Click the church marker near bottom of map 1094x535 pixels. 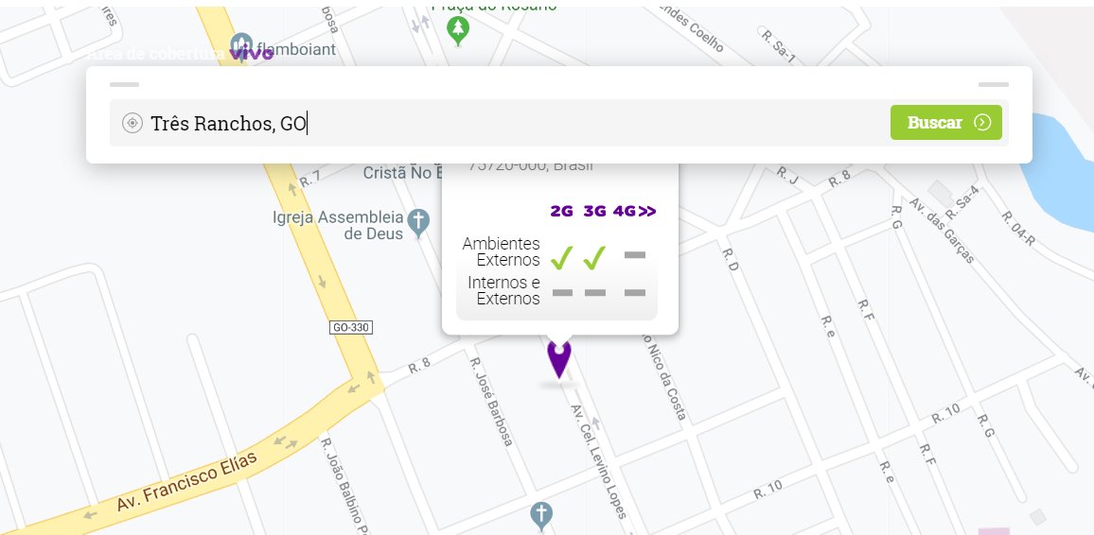(541, 515)
